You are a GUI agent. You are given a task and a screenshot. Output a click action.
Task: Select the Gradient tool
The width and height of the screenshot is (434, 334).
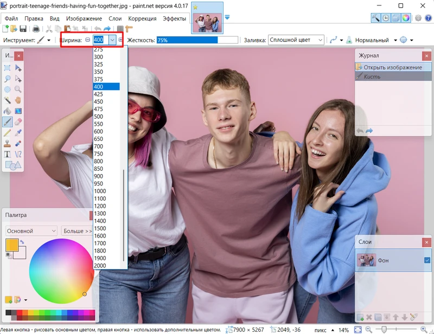(x=18, y=111)
